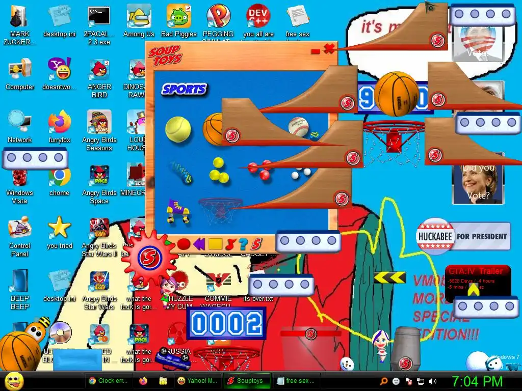Click the red S logo in Souptoys toolbar
Viewport: 522px width, 391px height.
point(256,244)
